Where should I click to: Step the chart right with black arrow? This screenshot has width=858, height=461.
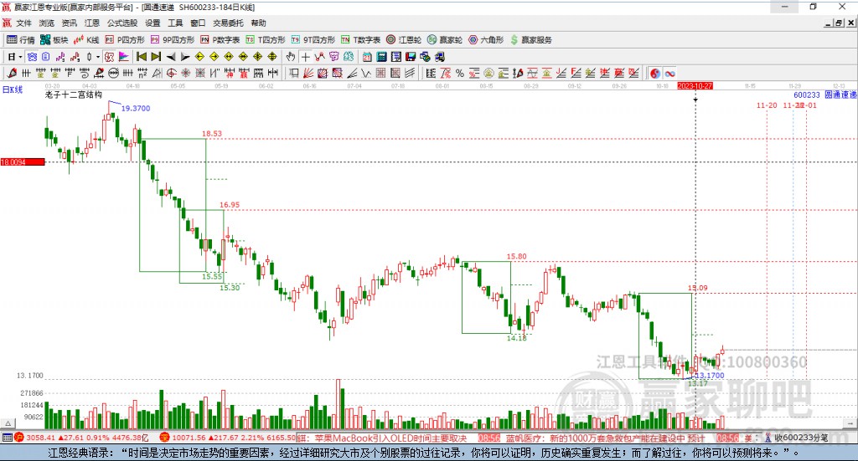pos(185,57)
